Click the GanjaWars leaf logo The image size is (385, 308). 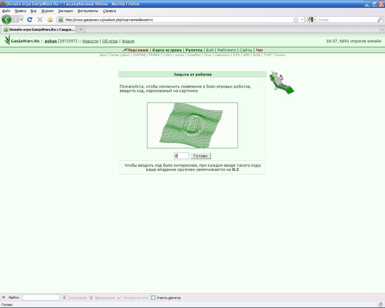(x=7, y=40)
